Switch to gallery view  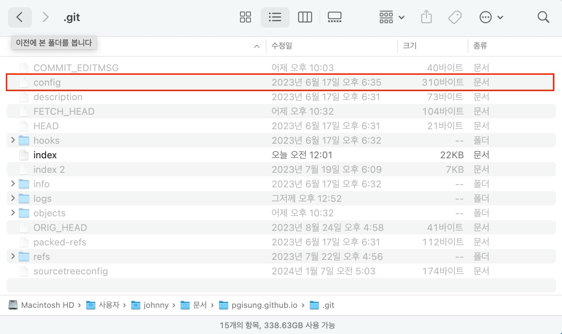(334, 17)
